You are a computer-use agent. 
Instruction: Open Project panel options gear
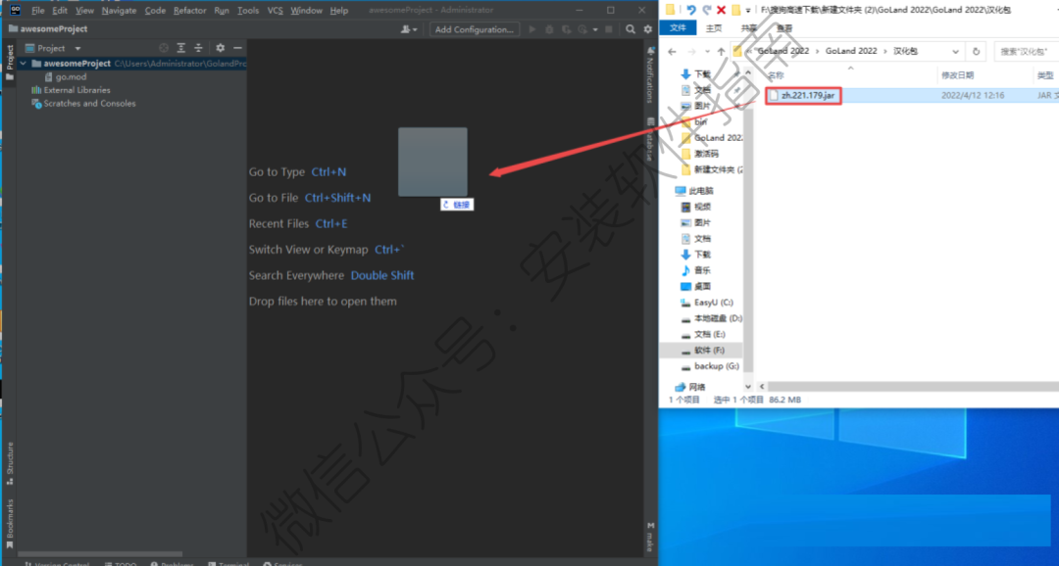[x=221, y=48]
